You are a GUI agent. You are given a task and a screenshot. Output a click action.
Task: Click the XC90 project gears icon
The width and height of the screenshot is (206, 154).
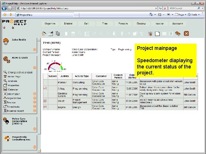pyautogui.click(x=7, y=60)
